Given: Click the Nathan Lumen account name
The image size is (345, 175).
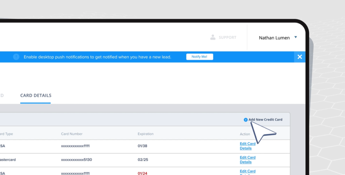Looking at the screenshot, I should tap(274, 38).
